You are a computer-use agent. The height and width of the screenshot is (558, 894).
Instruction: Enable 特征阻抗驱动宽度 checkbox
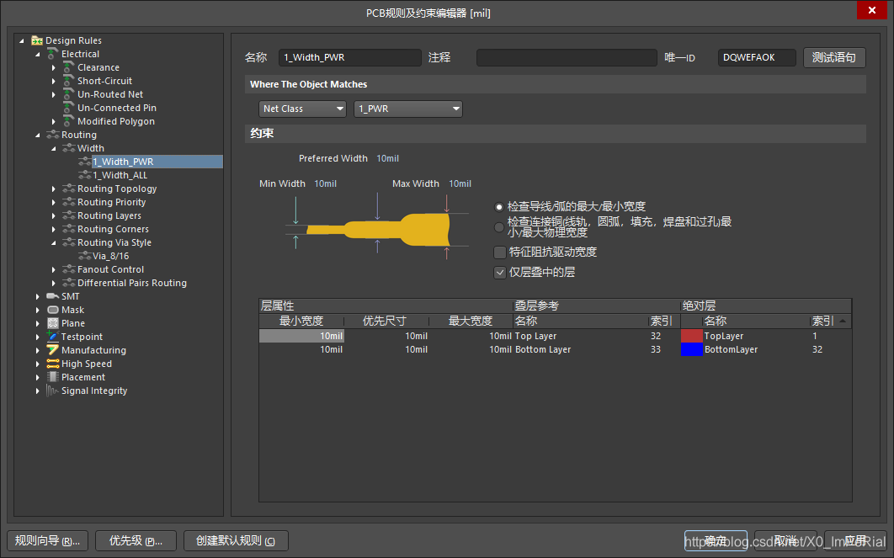(500, 252)
